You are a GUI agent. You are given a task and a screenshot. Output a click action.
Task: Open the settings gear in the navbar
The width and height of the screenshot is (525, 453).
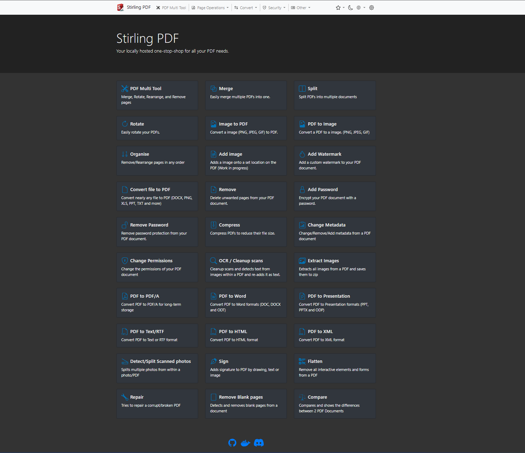[371, 8]
